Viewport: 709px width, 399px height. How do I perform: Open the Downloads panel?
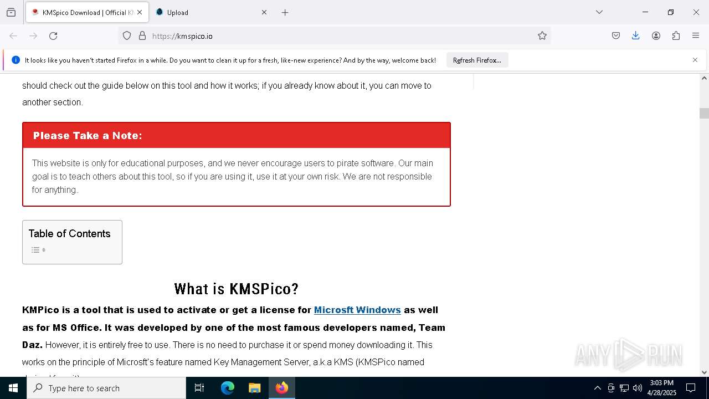(636, 35)
